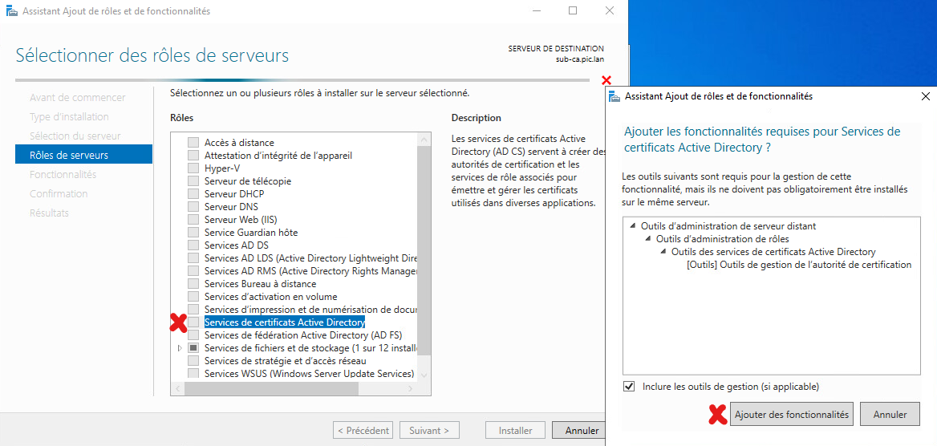Check the Serveur DNS role checkbox
Viewport: 937px width, 446px height.
[x=193, y=207]
